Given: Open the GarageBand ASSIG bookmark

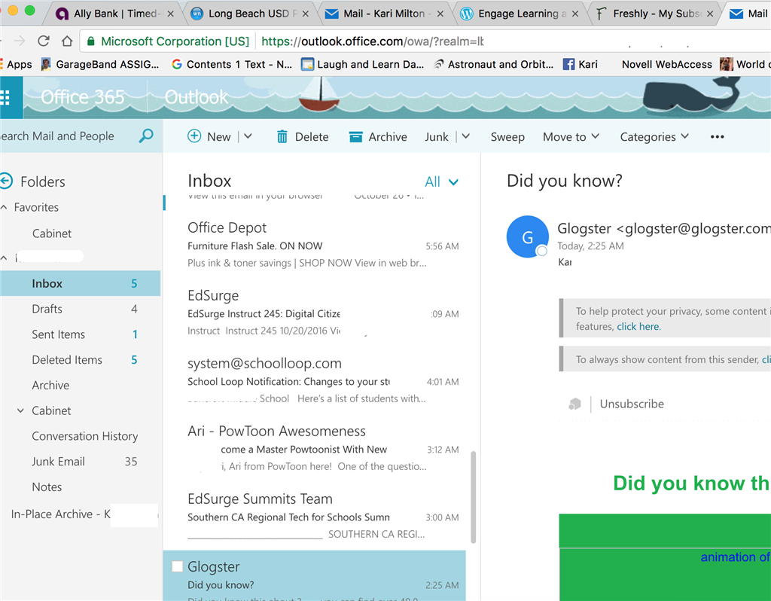Looking at the screenshot, I should pos(100,65).
